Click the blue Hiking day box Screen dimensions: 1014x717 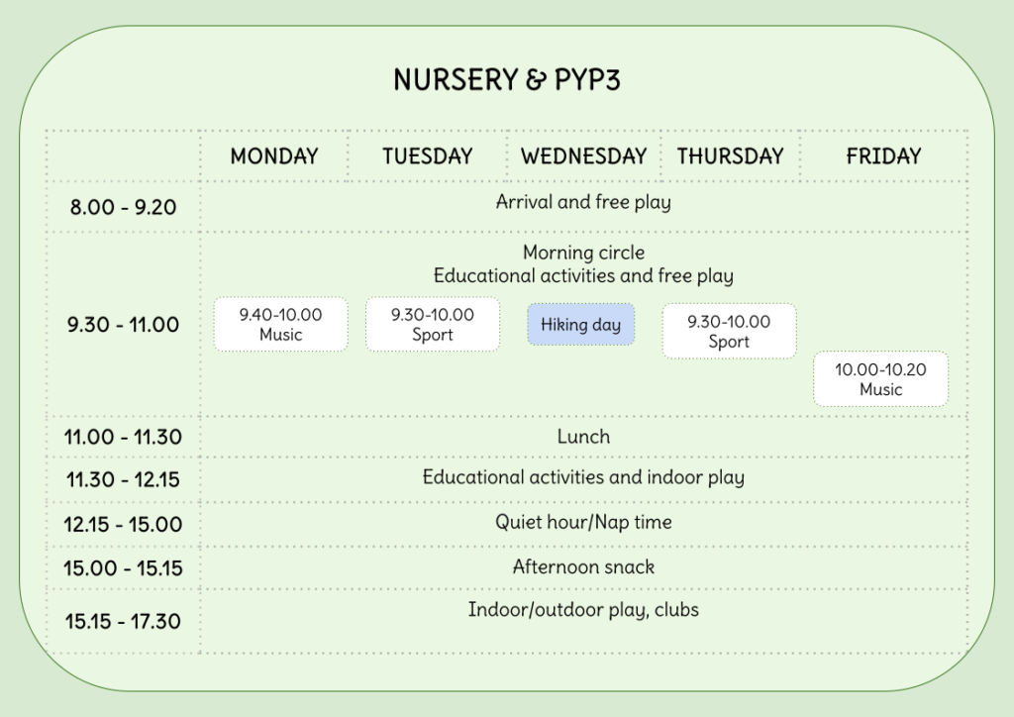(x=580, y=325)
